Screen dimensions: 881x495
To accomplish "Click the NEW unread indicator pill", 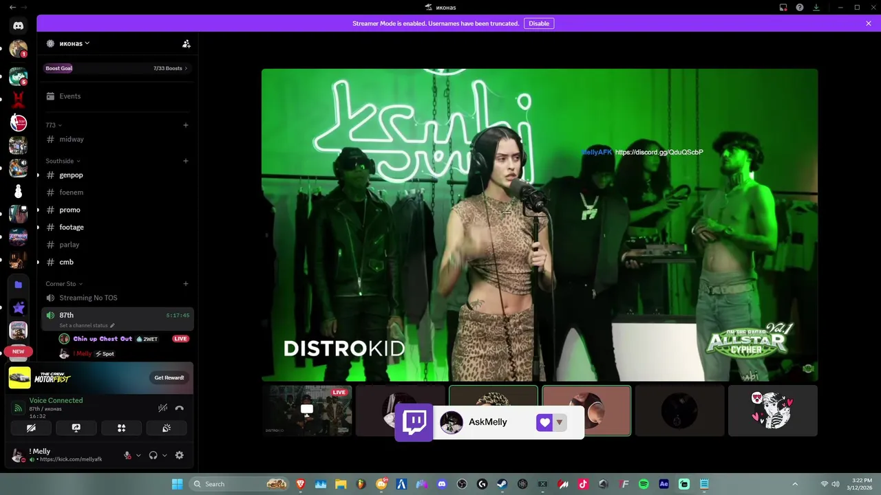I will click(19, 351).
